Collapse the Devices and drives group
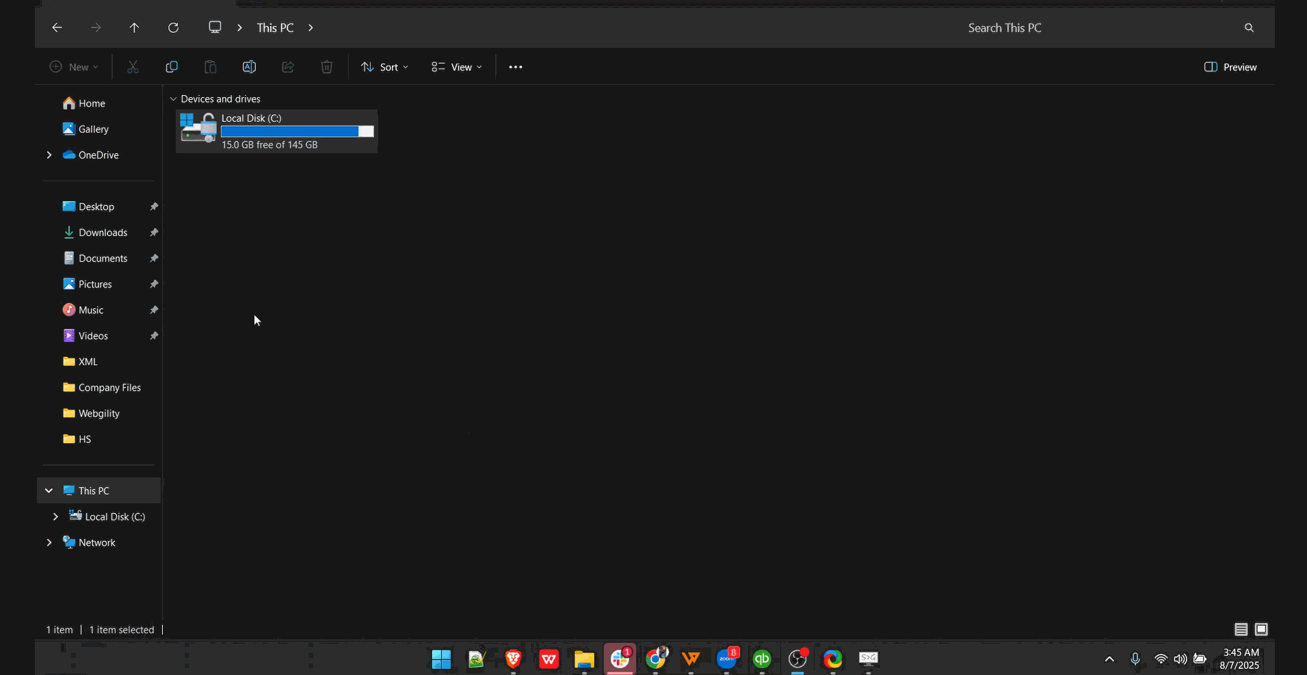Viewport: 1307px width, 675px height. [173, 99]
